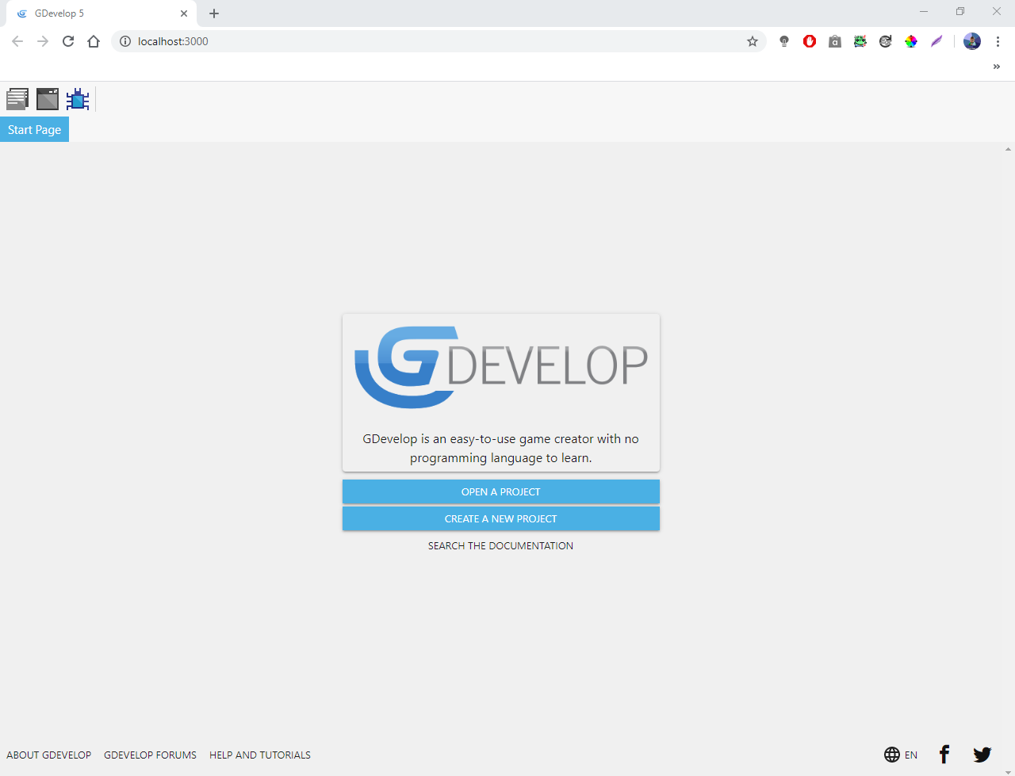Open Chrome profile avatar
Screen dimensions: 1015x776
click(972, 41)
